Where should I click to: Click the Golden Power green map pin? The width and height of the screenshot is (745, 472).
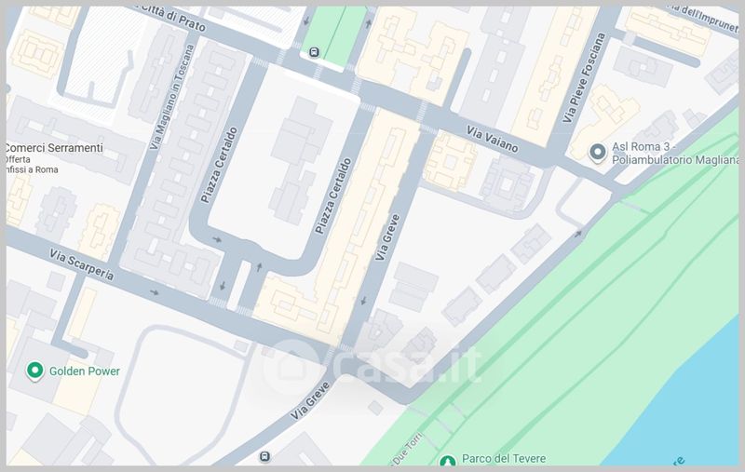tap(34, 371)
